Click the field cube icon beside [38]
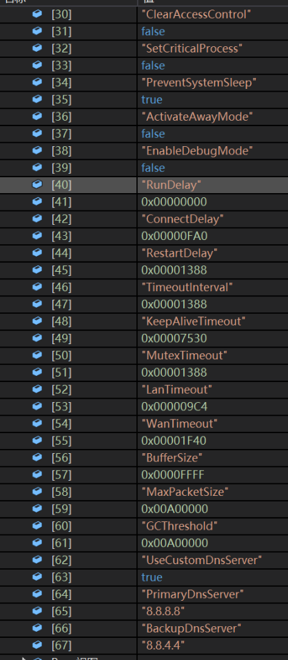 point(37,150)
